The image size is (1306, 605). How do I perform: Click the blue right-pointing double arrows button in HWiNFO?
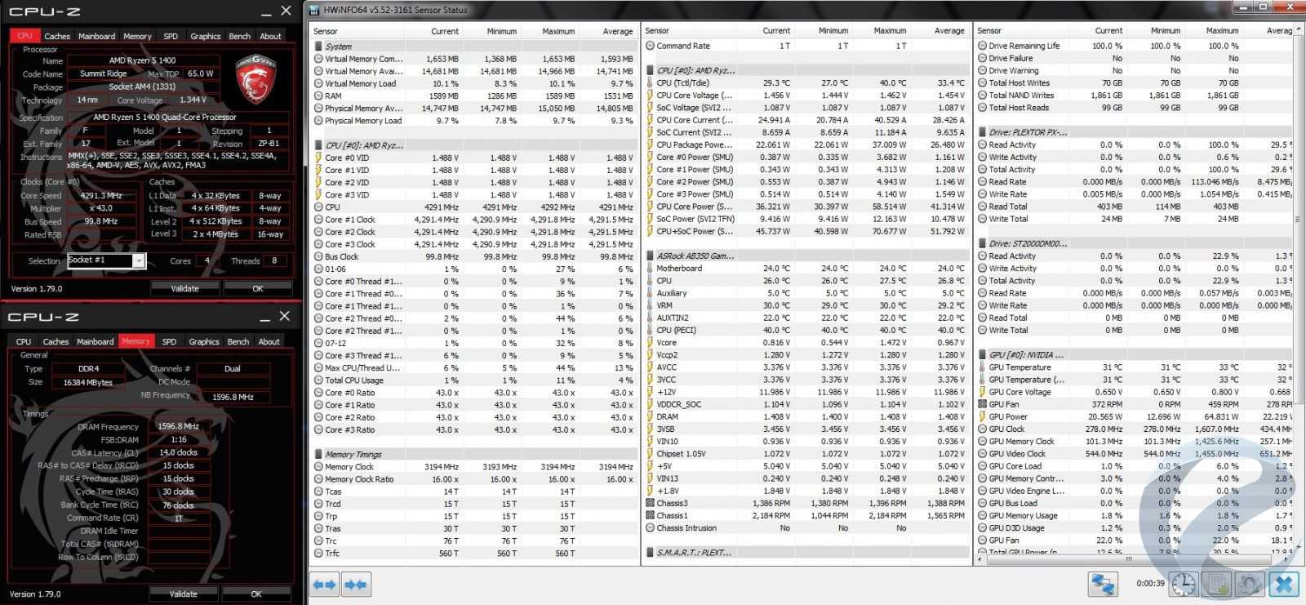click(355, 585)
